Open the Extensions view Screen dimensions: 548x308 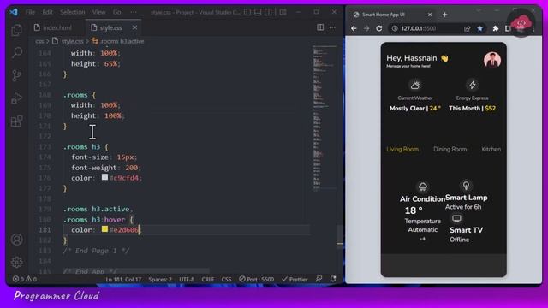pos(16,121)
